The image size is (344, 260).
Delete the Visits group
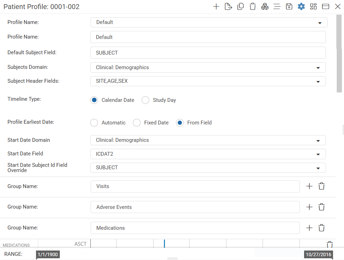pyautogui.click(x=322, y=186)
